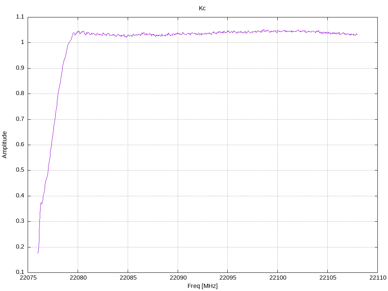Click the y-axis tick label 0.8

[x=20, y=94]
